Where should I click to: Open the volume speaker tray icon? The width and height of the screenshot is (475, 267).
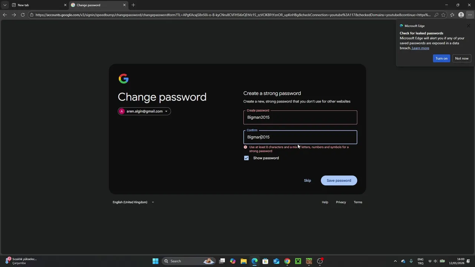[x=436, y=261]
